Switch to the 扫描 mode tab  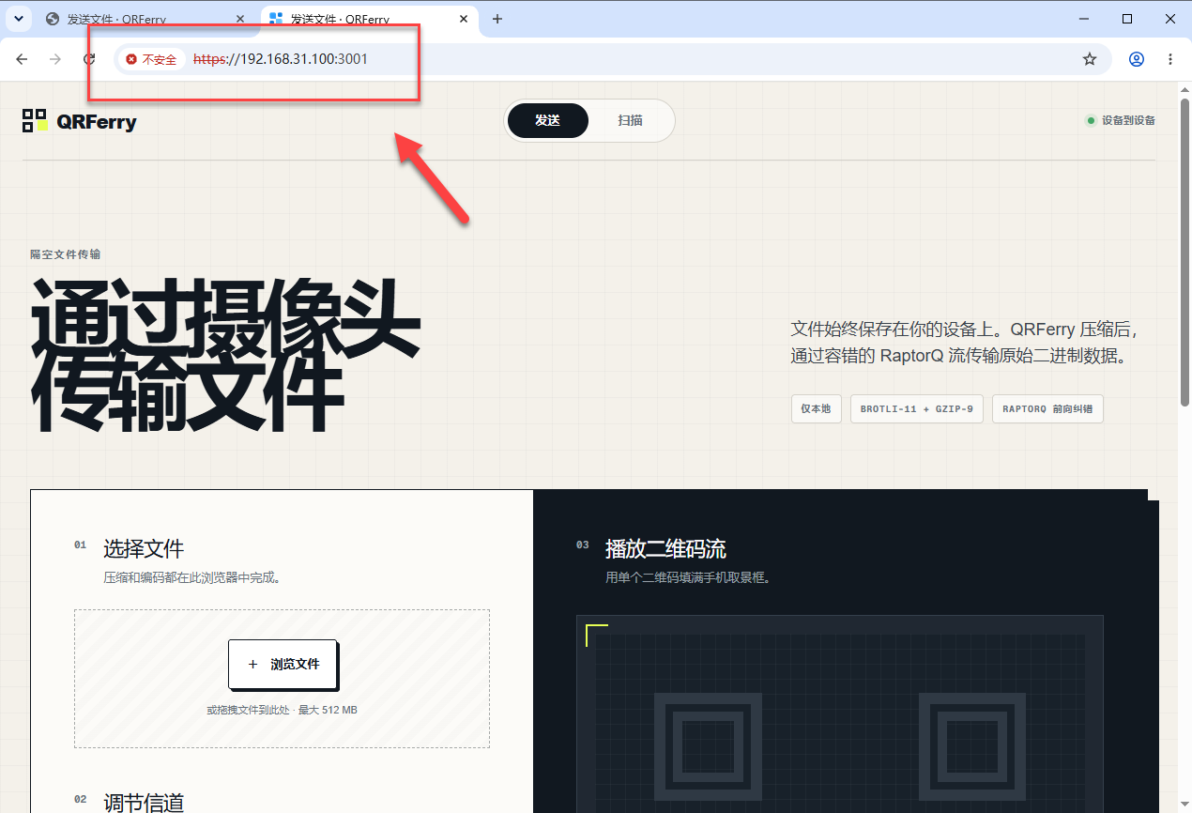click(631, 120)
